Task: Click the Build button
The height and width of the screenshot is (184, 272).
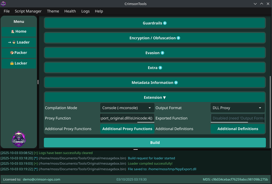Action: [155, 143]
